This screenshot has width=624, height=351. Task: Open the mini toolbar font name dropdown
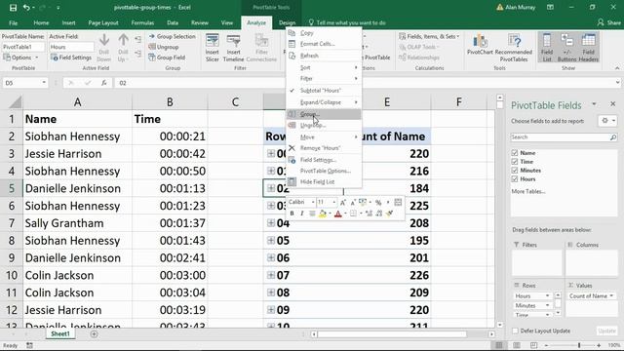pyautogui.click(x=313, y=203)
